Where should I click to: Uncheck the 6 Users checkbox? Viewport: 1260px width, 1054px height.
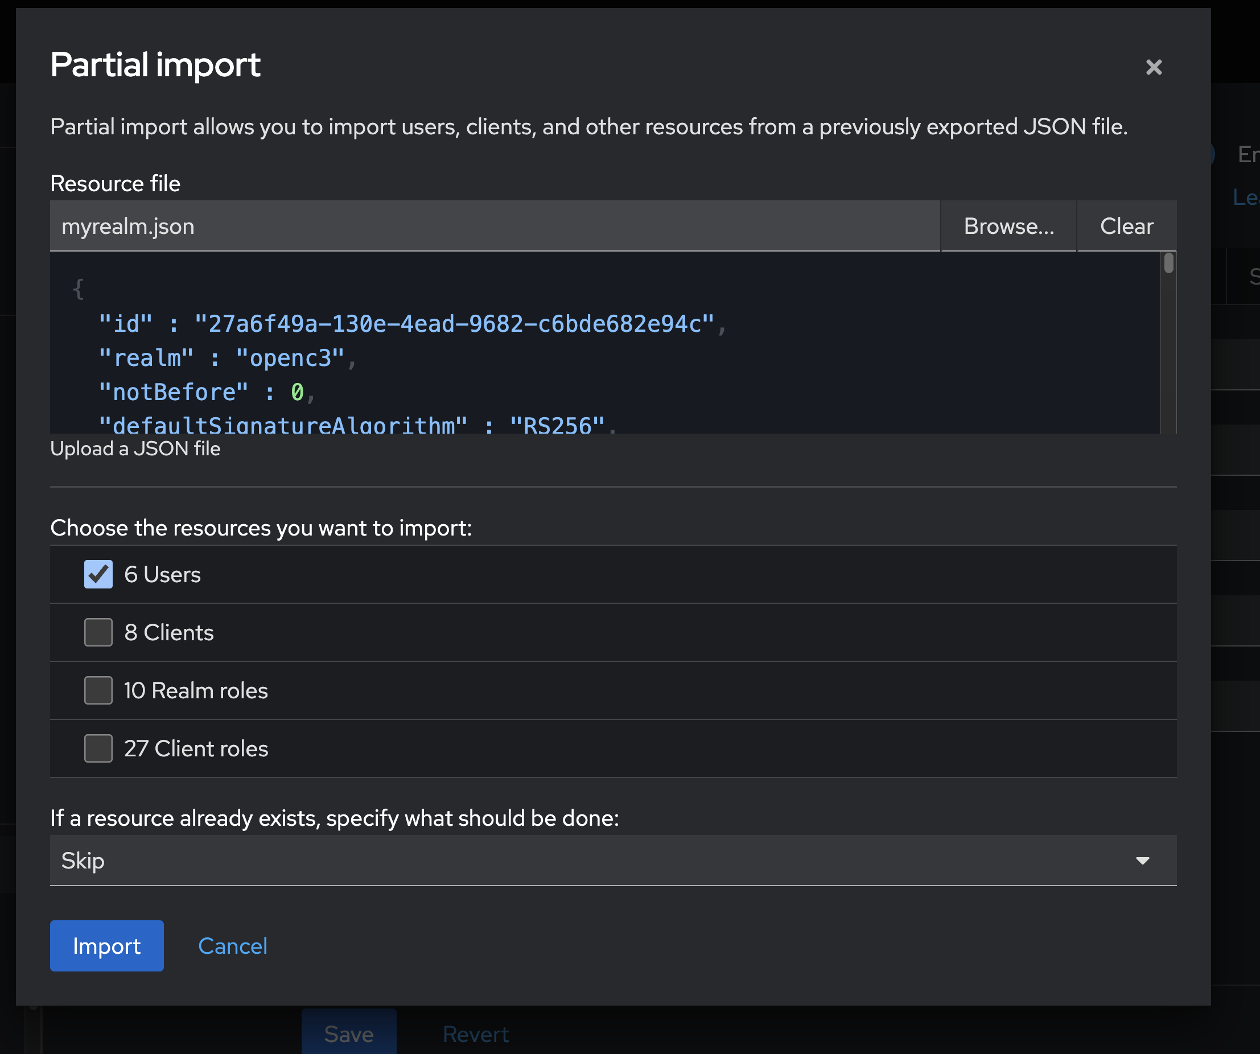pyautogui.click(x=98, y=574)
